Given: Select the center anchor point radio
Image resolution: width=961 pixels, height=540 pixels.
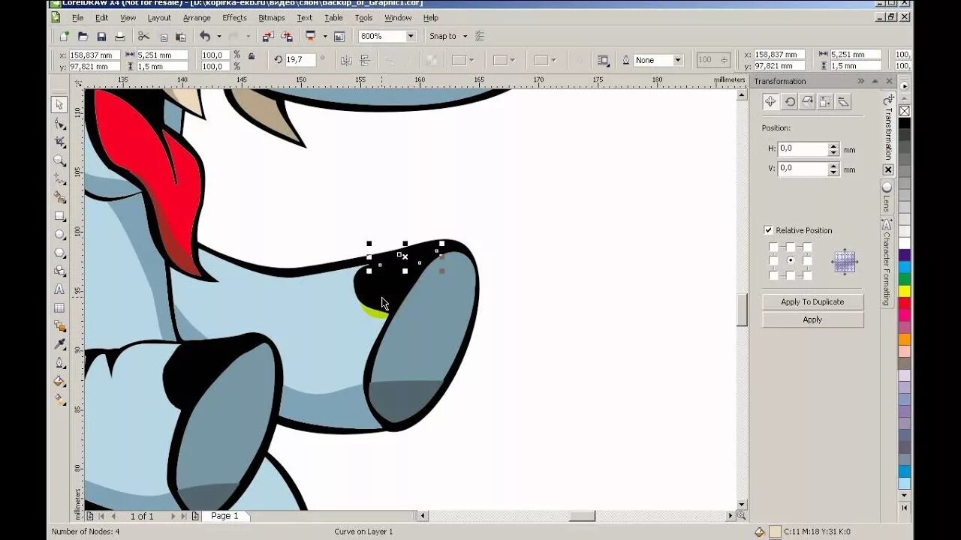Looking at the screenshot, I should tap(791, 261).
